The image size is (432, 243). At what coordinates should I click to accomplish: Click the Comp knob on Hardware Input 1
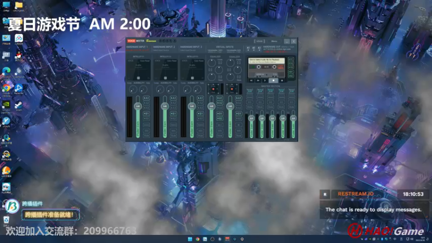coord(133,89)
